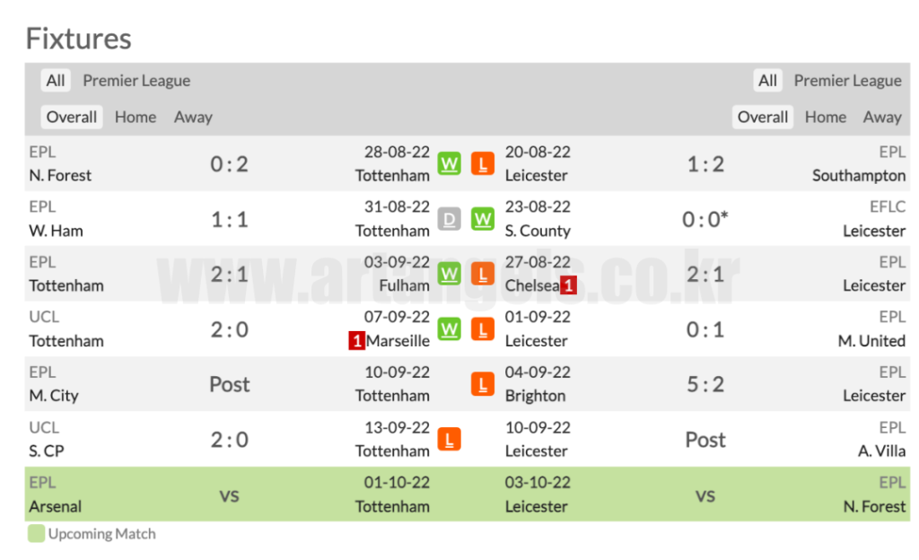Filter right fixtures by Premier League
The image size is (919, 560).
(847, 81)
